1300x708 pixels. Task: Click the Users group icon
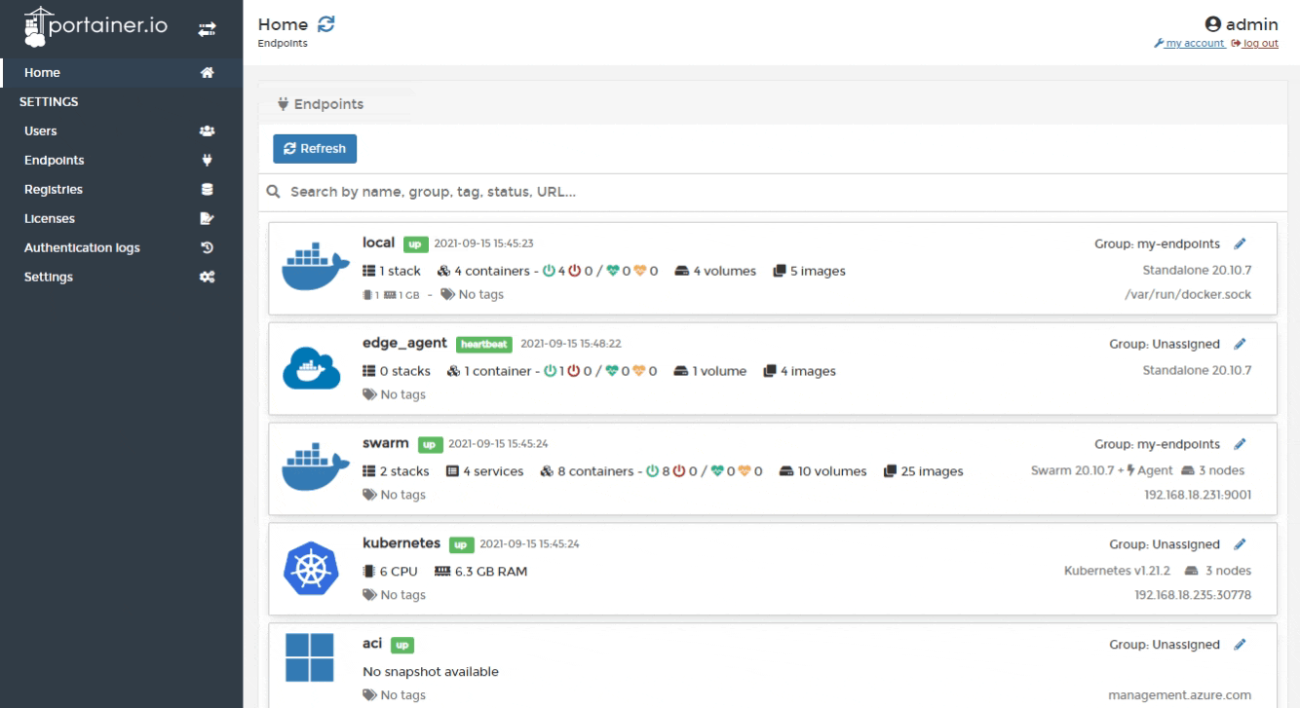point(207,131)
